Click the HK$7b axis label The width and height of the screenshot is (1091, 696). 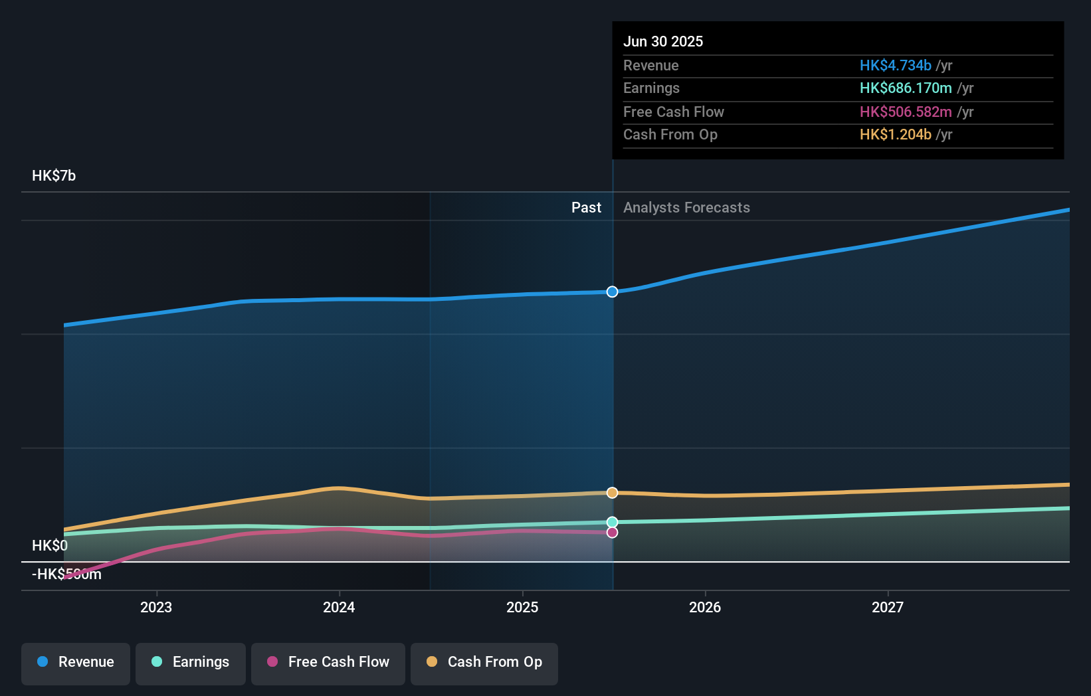tap(53, 176)
